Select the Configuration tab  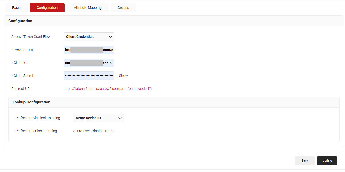[x=47, y=8]
